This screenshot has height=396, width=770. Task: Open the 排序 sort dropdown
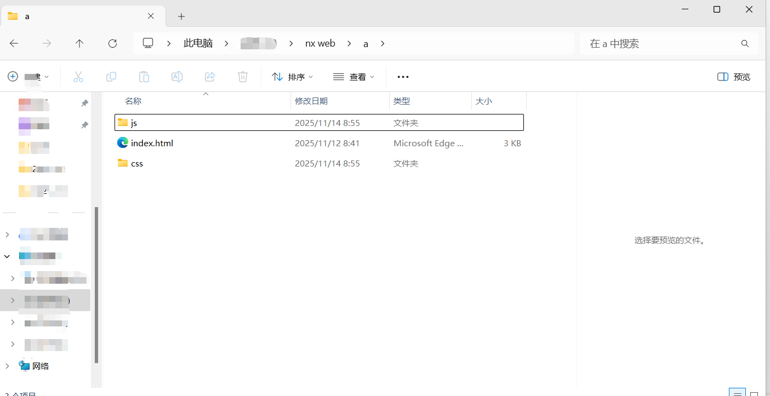pyautogui.click(x=293, y=77)
